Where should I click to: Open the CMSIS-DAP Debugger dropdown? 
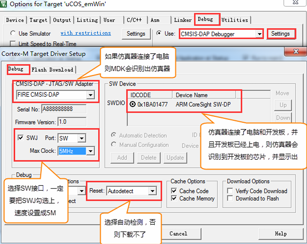pos(259,34)
